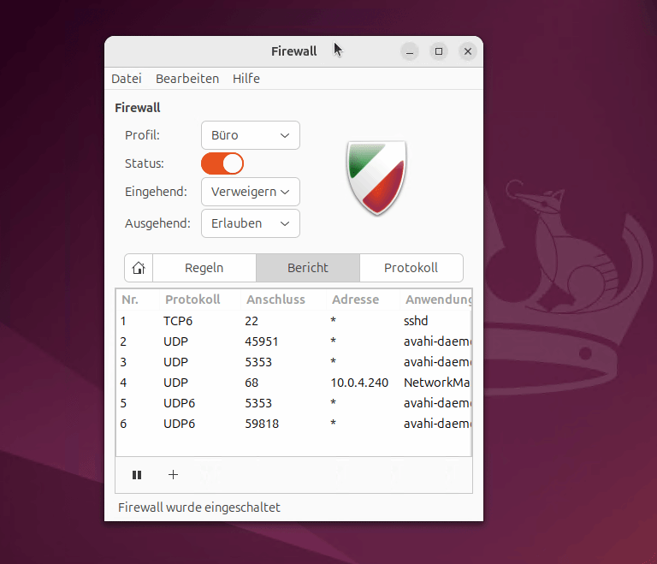
Task: Select the NetworkManager UDP port 68 row
Action: tap(291, 383)
